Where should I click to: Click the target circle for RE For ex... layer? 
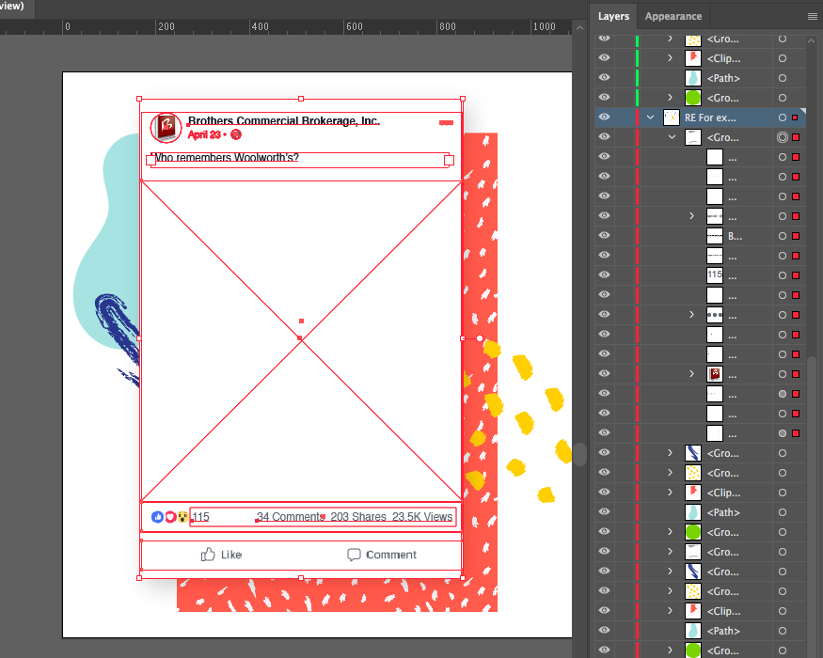(x=782, y=117)
